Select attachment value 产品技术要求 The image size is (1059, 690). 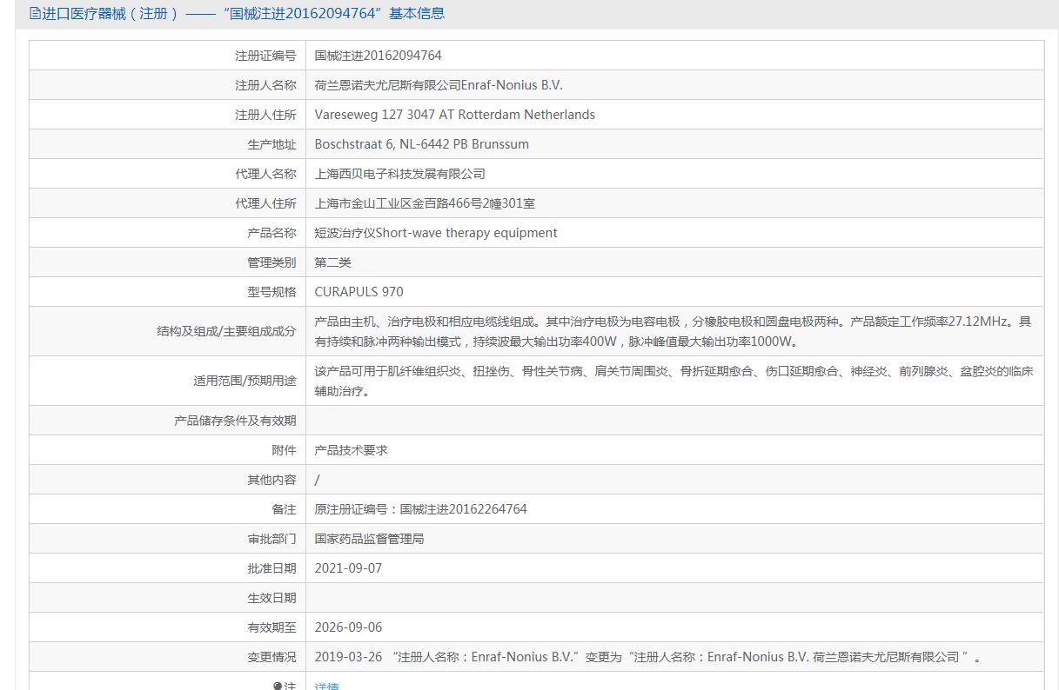352,450
